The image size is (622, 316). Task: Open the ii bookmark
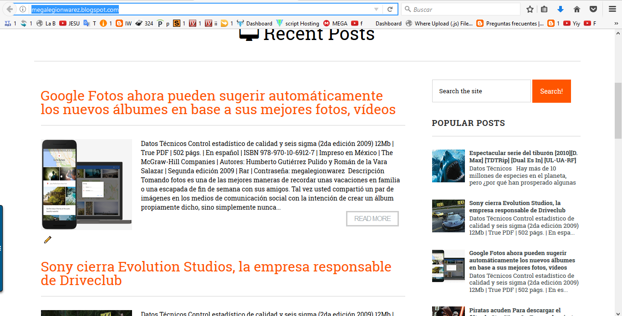point(211,23)
